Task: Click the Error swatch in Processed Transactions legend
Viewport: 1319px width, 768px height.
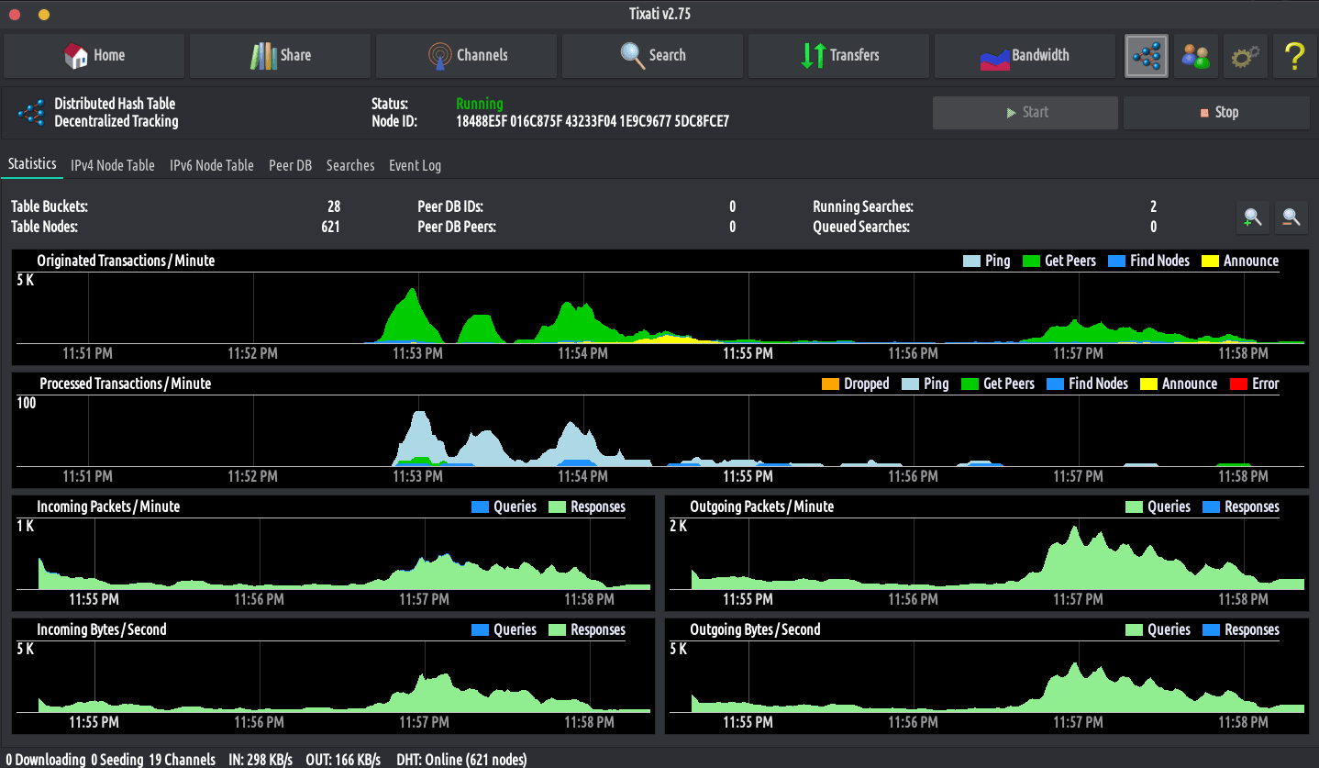Action: click(1238, 384)
